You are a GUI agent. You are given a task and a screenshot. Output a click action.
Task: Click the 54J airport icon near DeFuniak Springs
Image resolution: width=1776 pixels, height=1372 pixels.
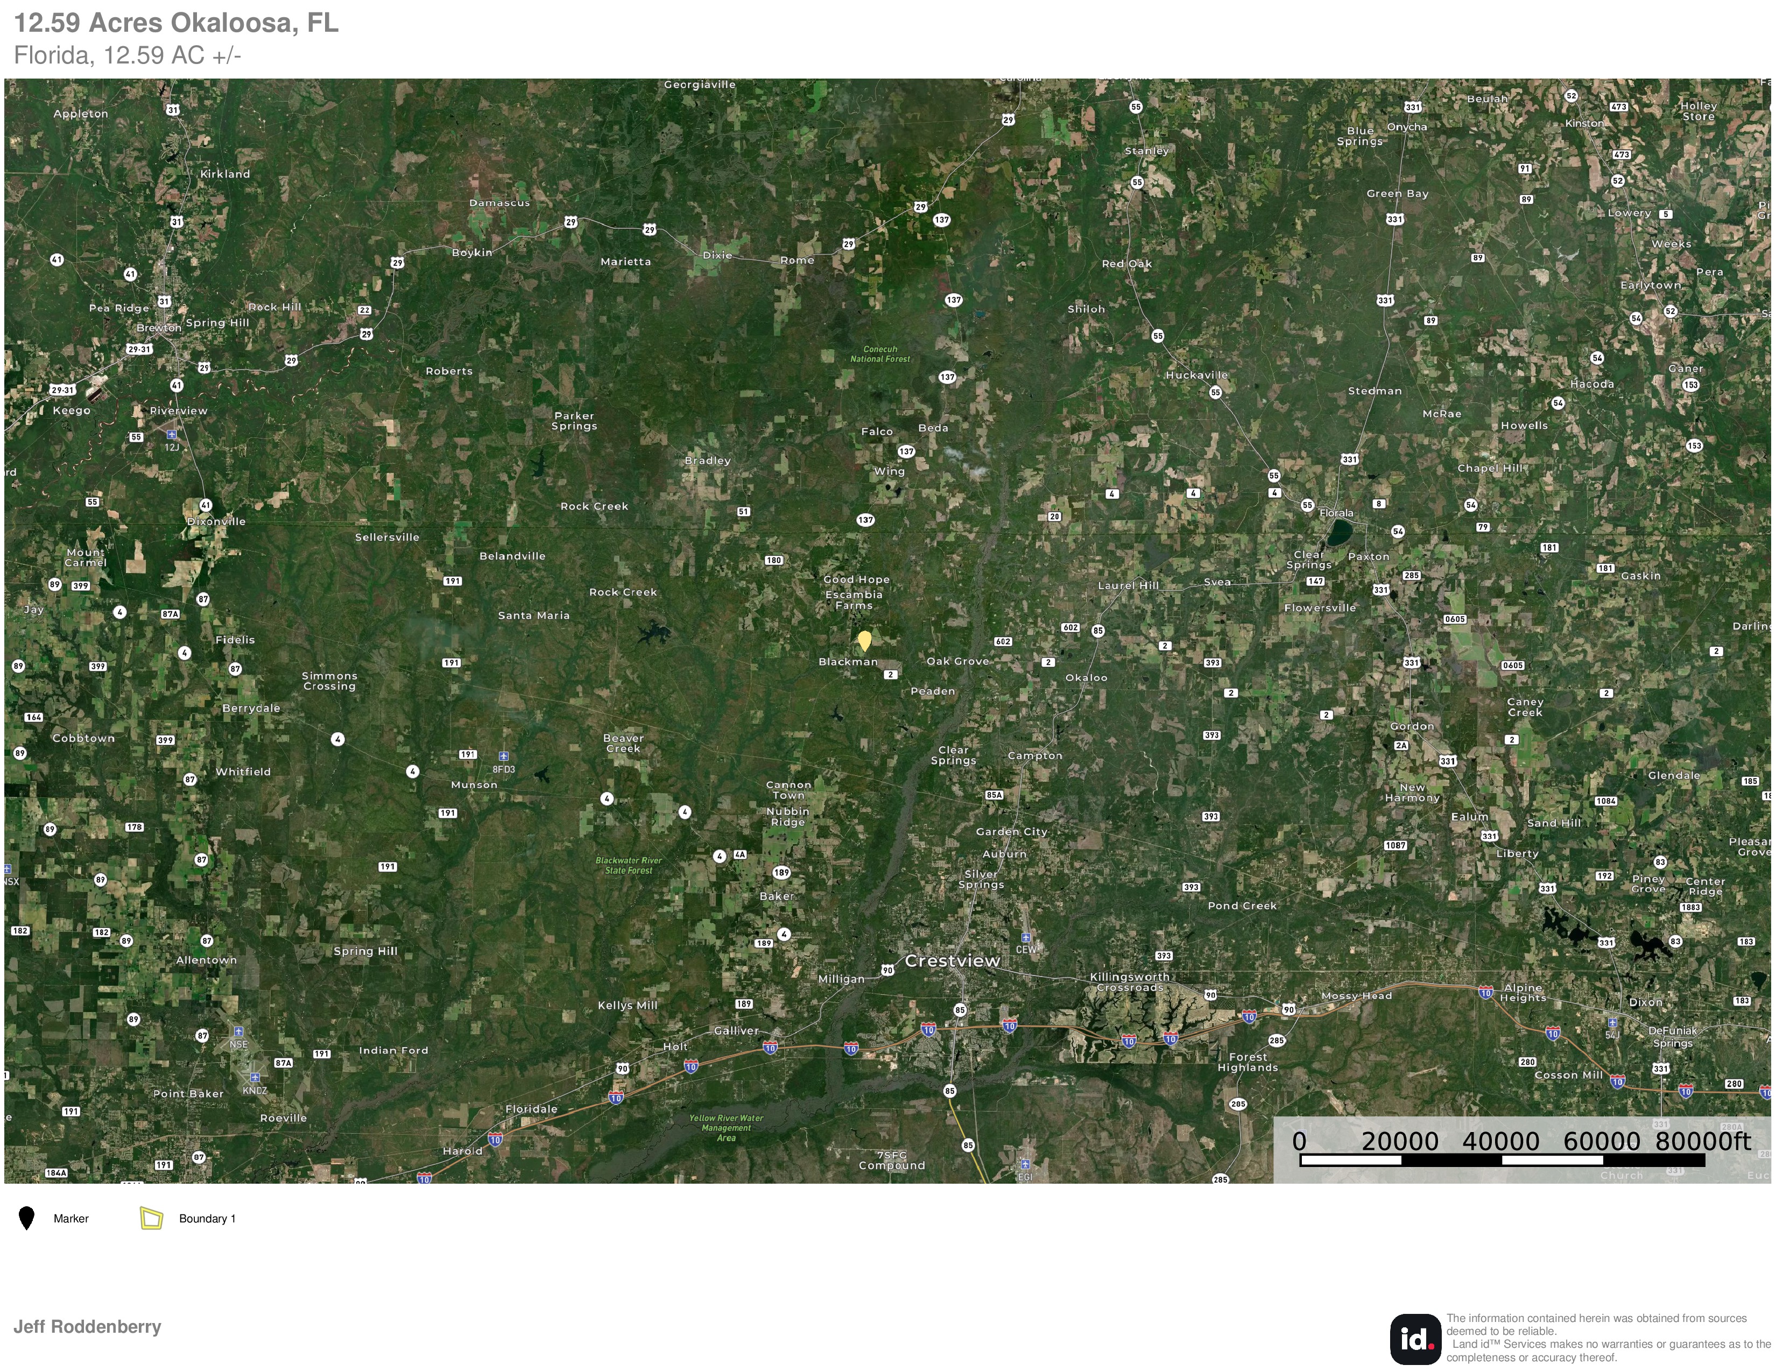(x=1612, y=1022)
